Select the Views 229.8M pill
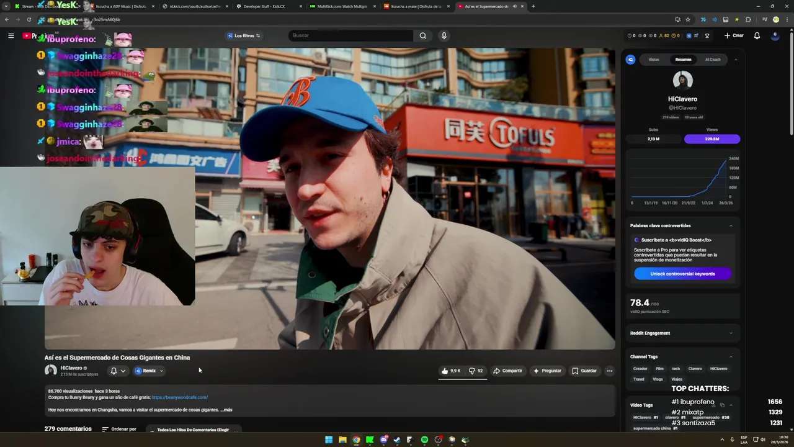This screenshot has height=447, width=794. pos(712,139)
